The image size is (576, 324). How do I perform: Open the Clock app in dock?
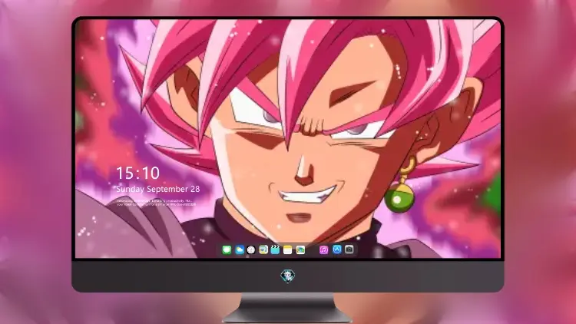pos(251,250)
